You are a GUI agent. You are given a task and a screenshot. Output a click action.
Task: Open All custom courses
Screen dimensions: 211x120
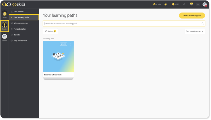point(21,23)
